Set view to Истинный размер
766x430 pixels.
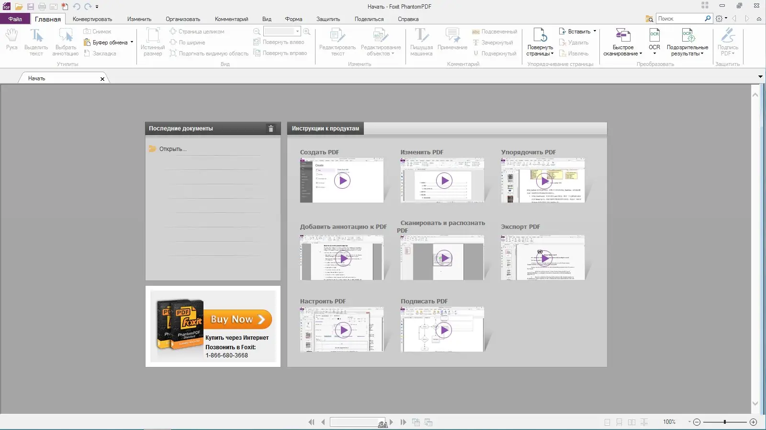coord(153,42)
